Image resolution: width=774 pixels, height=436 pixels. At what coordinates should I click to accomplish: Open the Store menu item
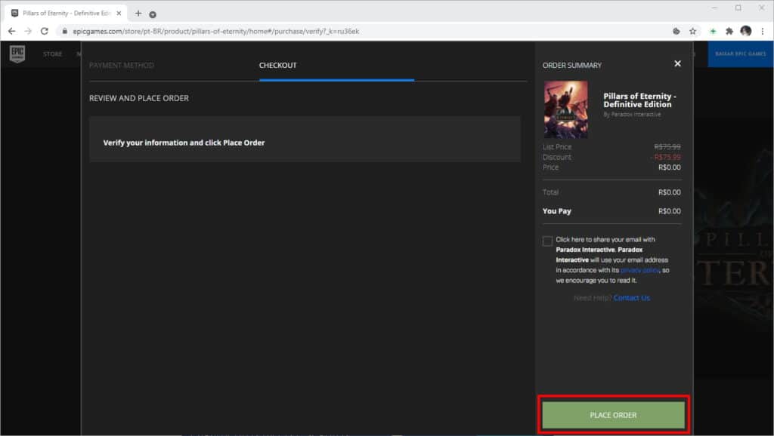pyautogui.click(x=52, y=54)
